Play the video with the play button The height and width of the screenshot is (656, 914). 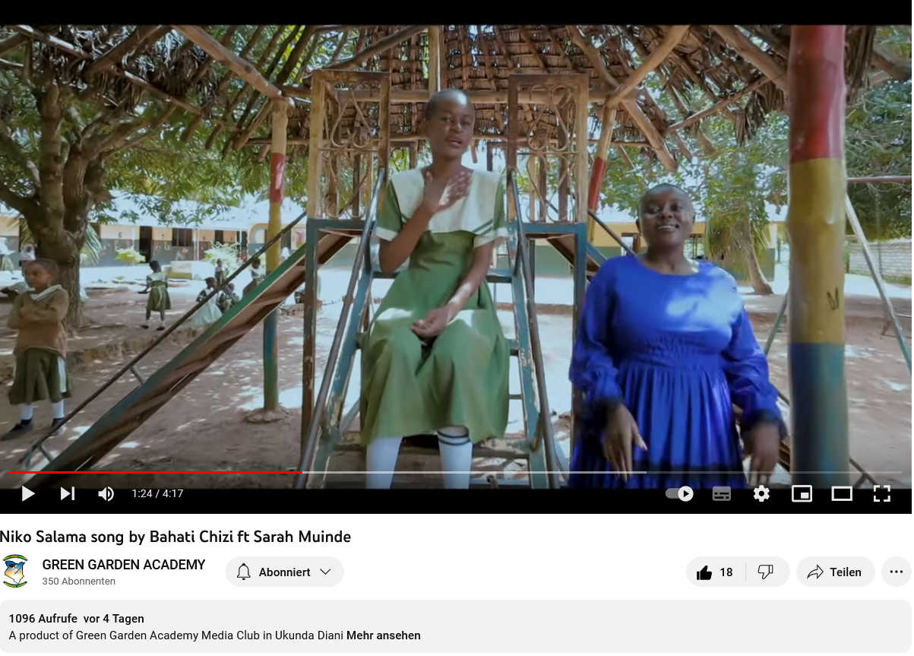pos(28,493)
